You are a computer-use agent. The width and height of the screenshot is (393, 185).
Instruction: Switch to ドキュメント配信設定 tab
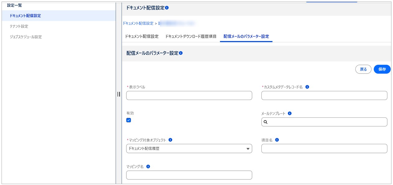click(x=142, y=36)
